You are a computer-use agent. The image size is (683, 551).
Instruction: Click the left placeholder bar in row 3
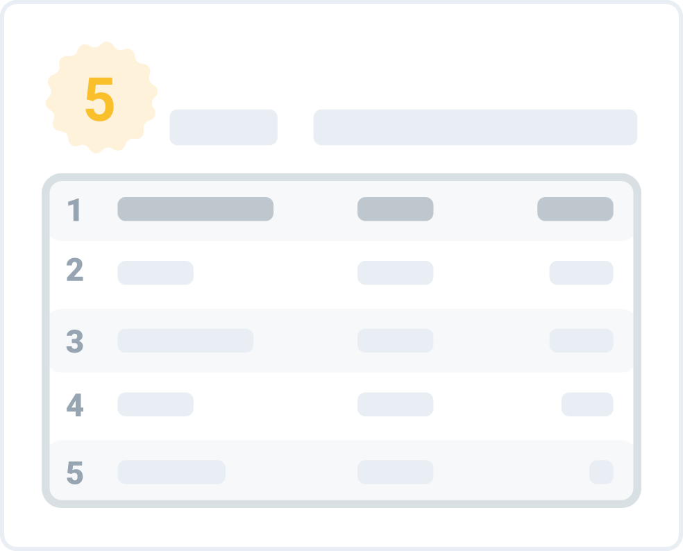pyautogui.click(x=185, y=341)
